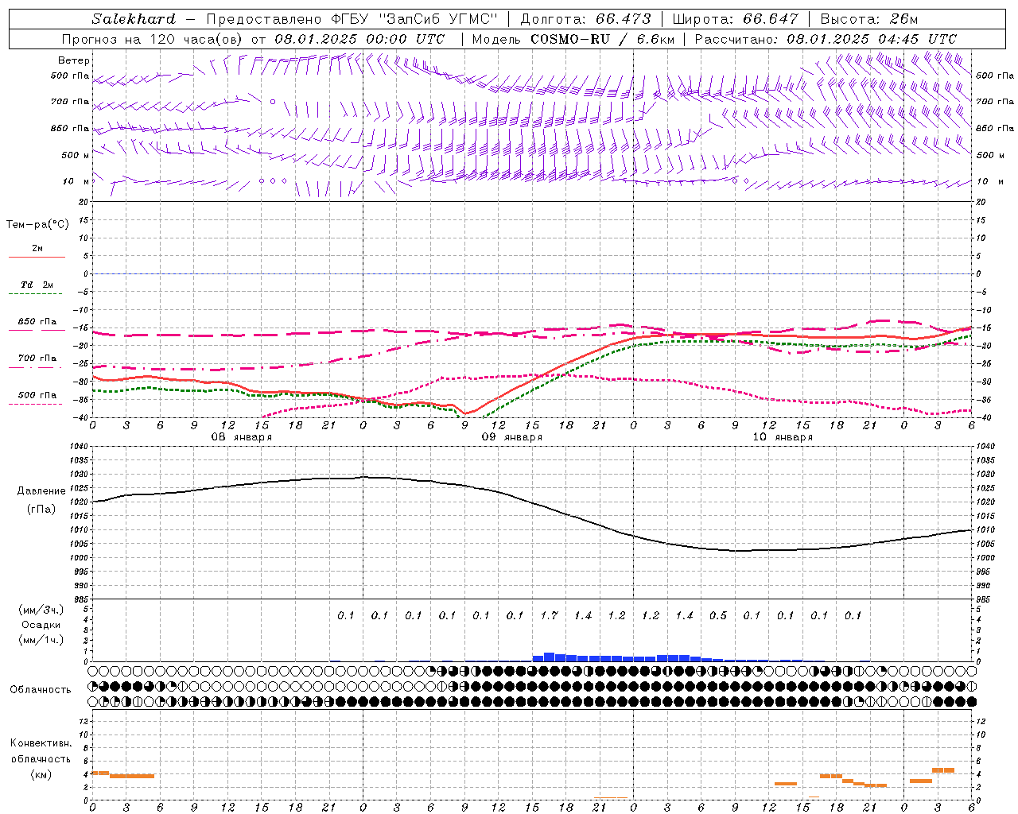Viewport: 1018px width, 814px height.
Task: Click the 0.5 precipitation value
Action: pyautogui.click(x=718, y=615)
